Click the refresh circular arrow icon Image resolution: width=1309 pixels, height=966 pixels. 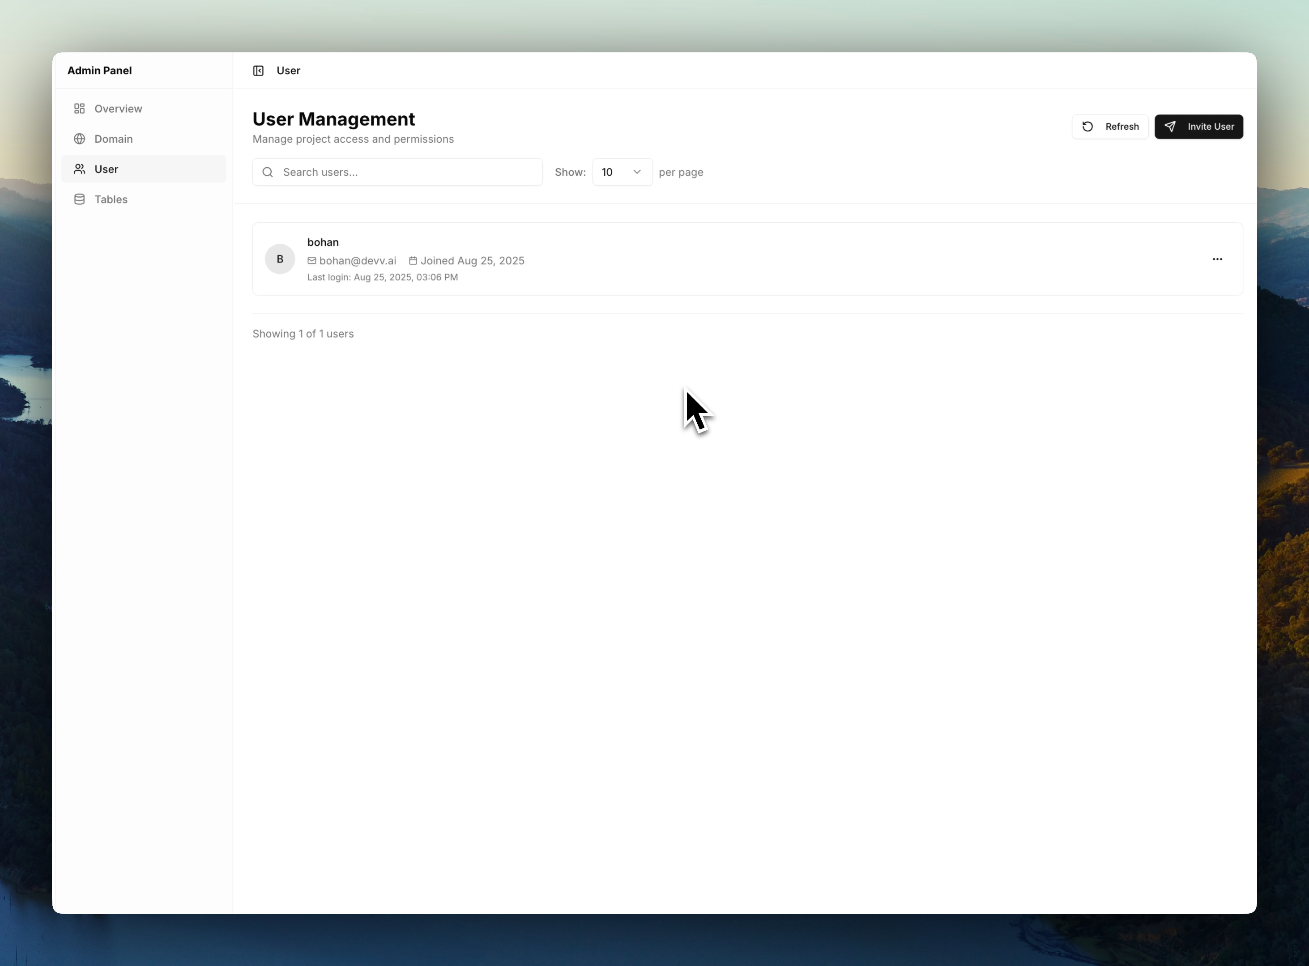tap(1087, 127)
